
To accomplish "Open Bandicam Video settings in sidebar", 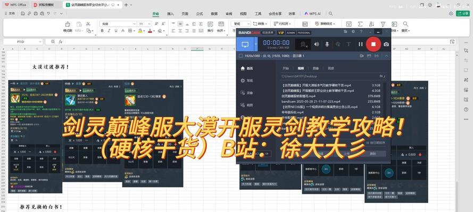I will tap(246, 93).
